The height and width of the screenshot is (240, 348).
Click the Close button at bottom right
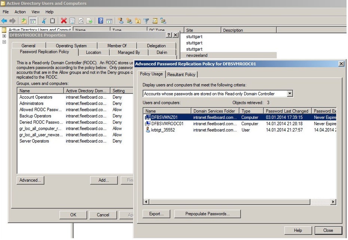pyautogui.click(x=328, y=230)
